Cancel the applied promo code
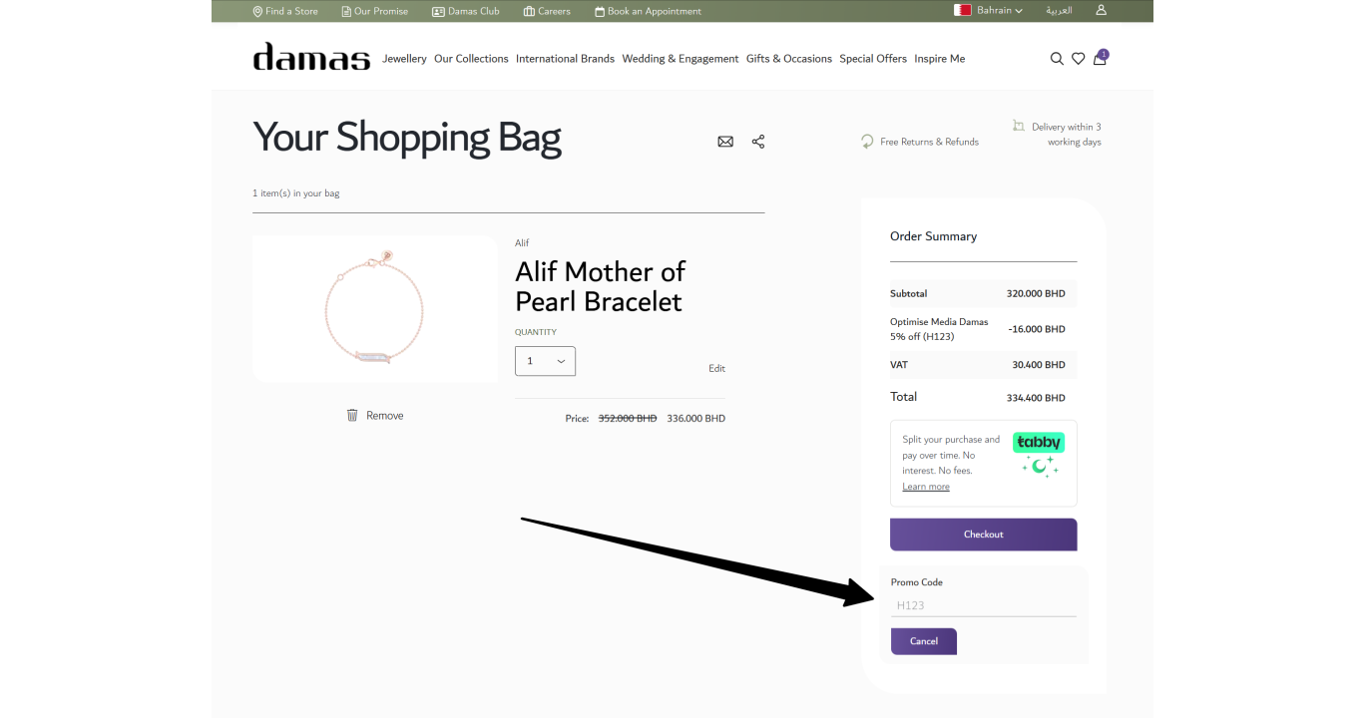 [924, 641]
